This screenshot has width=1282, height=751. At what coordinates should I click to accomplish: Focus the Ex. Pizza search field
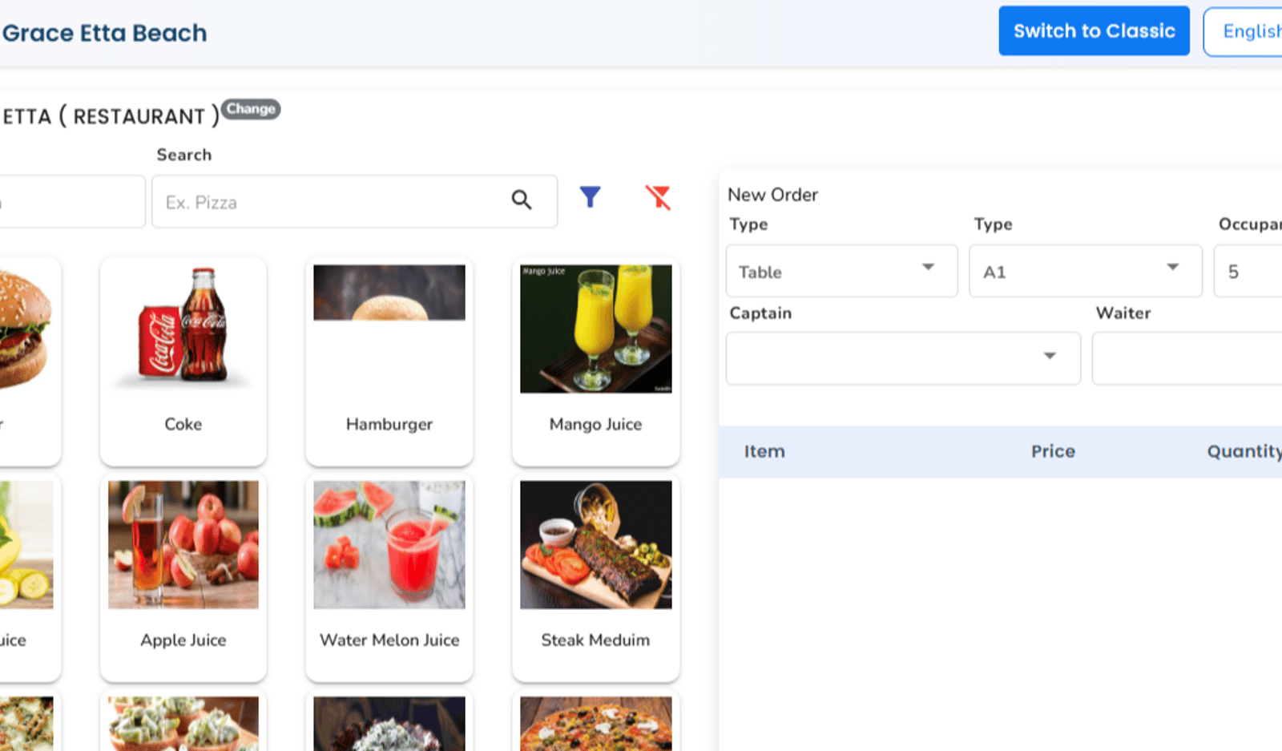354,202
